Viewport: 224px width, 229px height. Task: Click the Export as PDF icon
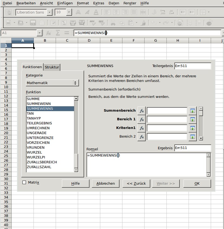[x=64, y=23]
